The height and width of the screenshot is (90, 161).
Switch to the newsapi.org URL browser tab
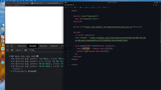[53, 3]
